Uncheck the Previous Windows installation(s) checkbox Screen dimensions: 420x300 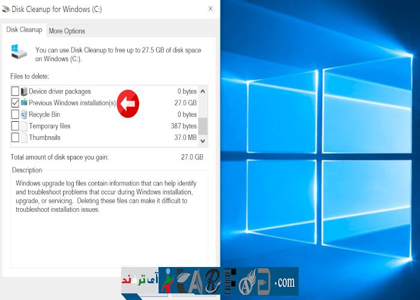[15, 103]
